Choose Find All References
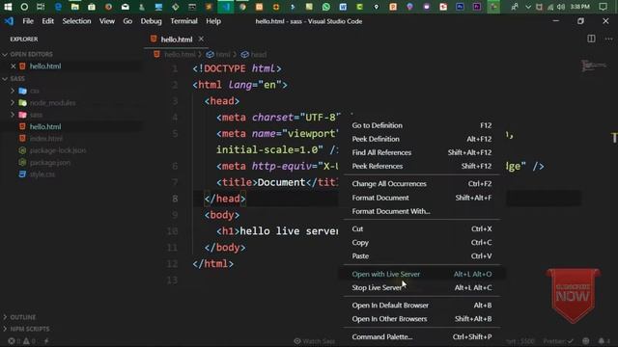618x347 pixels. coord(421,152)
